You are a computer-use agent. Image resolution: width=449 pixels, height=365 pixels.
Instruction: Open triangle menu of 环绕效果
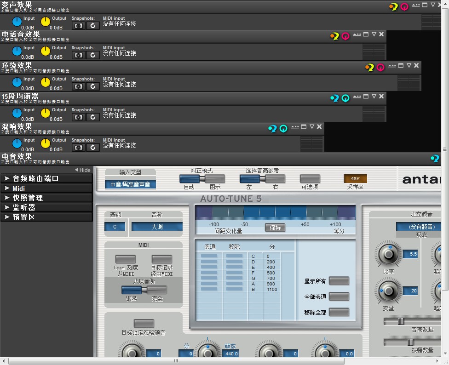pyautogui.click(x=409, y=65)
